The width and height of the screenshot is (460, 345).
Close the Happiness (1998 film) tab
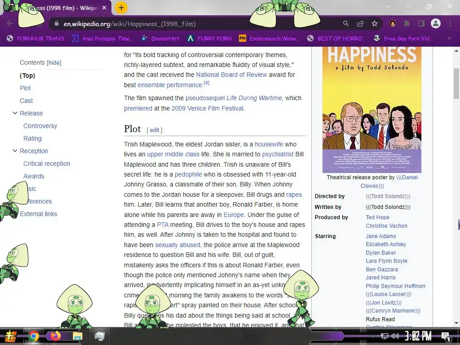pyautogui.click(x=104, y=8)
